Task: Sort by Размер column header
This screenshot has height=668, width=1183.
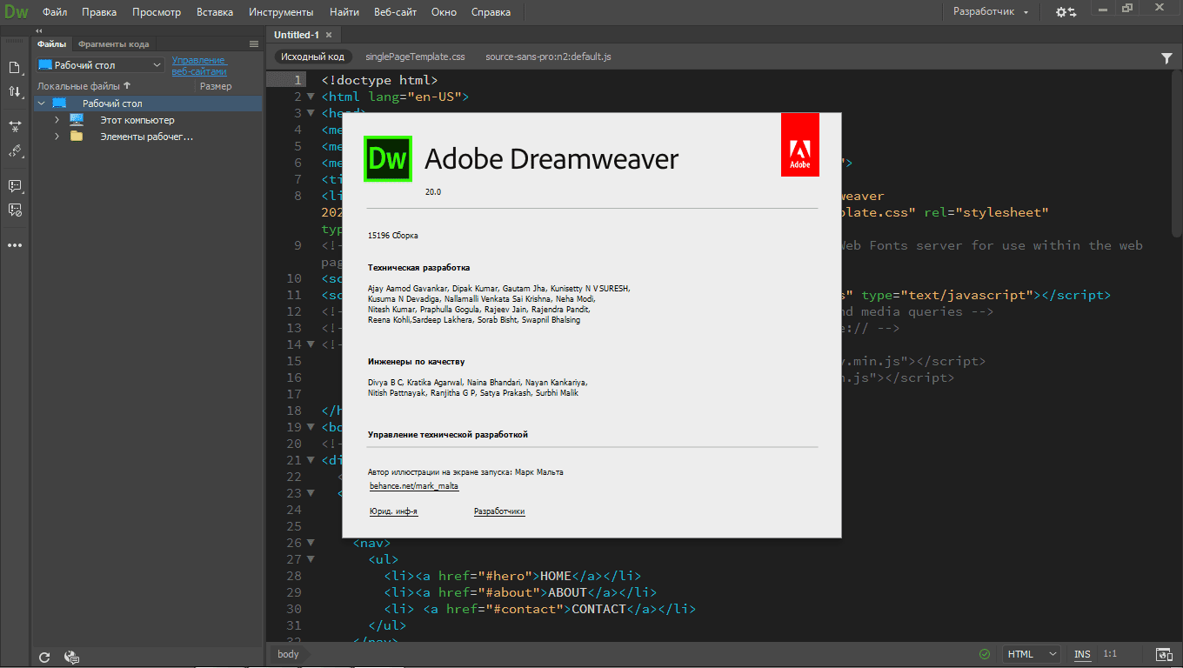Action: pyautogui.click(x=216, y=86)
